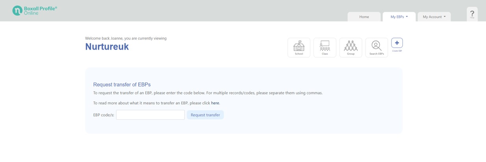Click the 'Welcome back Joanne' greeting text

coord(126,38)
